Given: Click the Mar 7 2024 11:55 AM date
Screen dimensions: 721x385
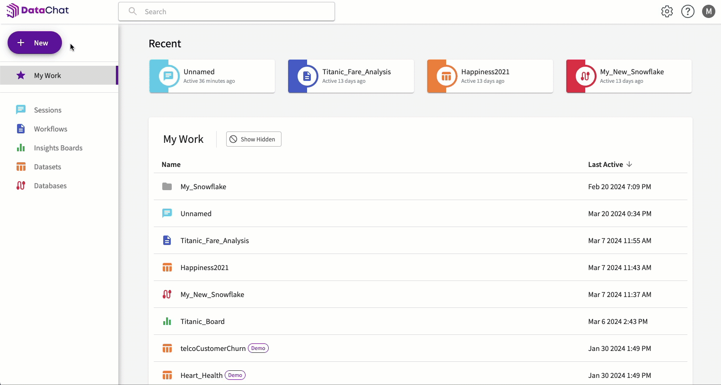Looking at the screenshot, I should tap(620, 240).
